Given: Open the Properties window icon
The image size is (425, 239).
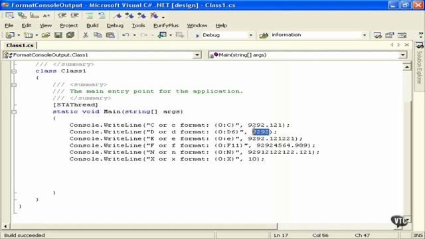Looking at the screenshot, I should click(390, 35).
